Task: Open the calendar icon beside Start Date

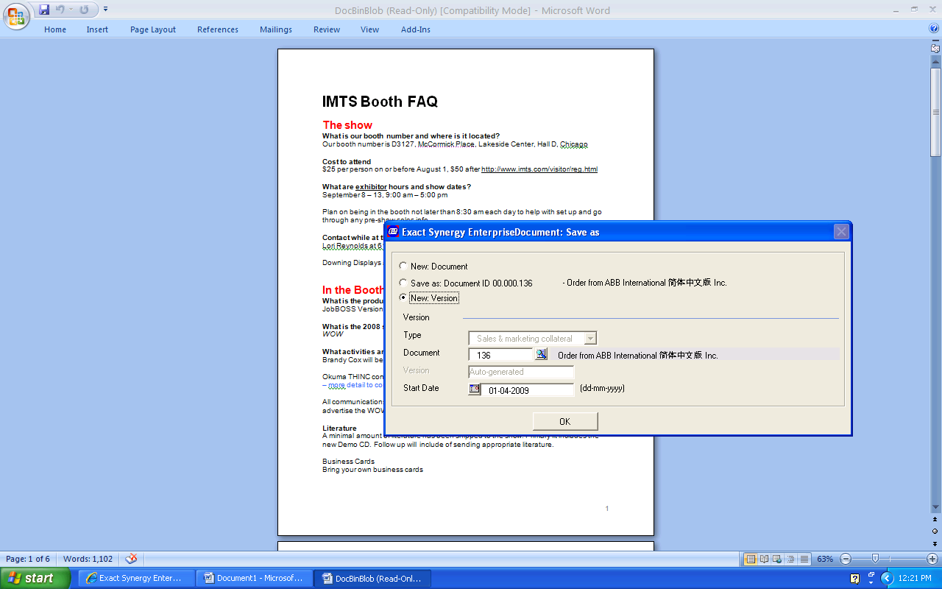Action: [475, 389]
